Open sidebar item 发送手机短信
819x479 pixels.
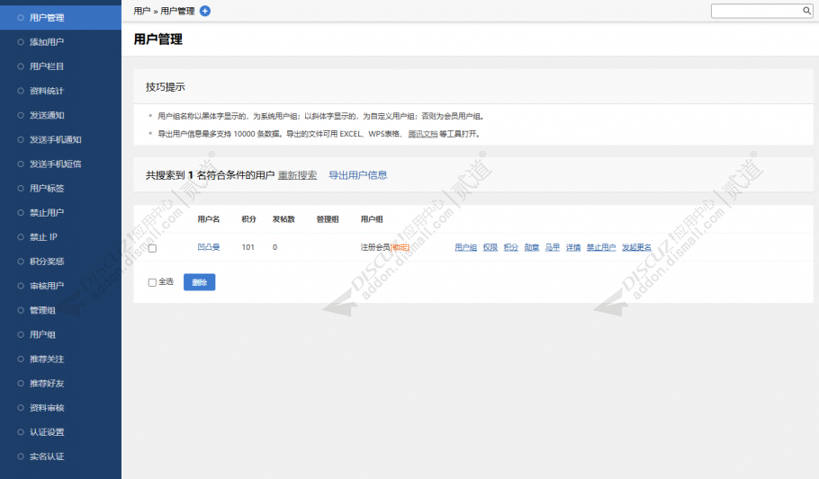60,164
